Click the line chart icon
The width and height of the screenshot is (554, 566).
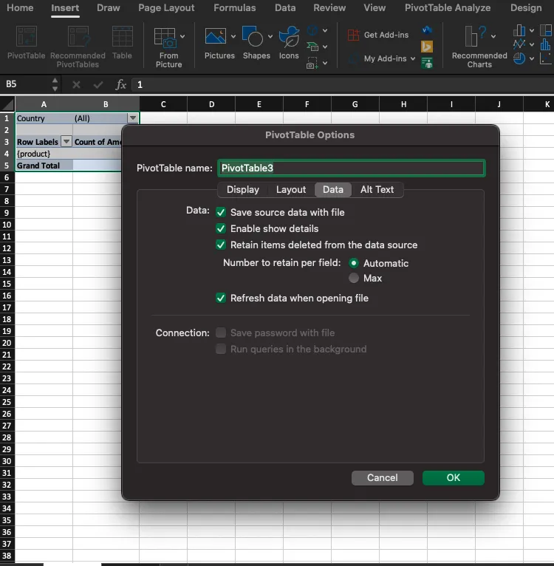[x=519, y=44]
